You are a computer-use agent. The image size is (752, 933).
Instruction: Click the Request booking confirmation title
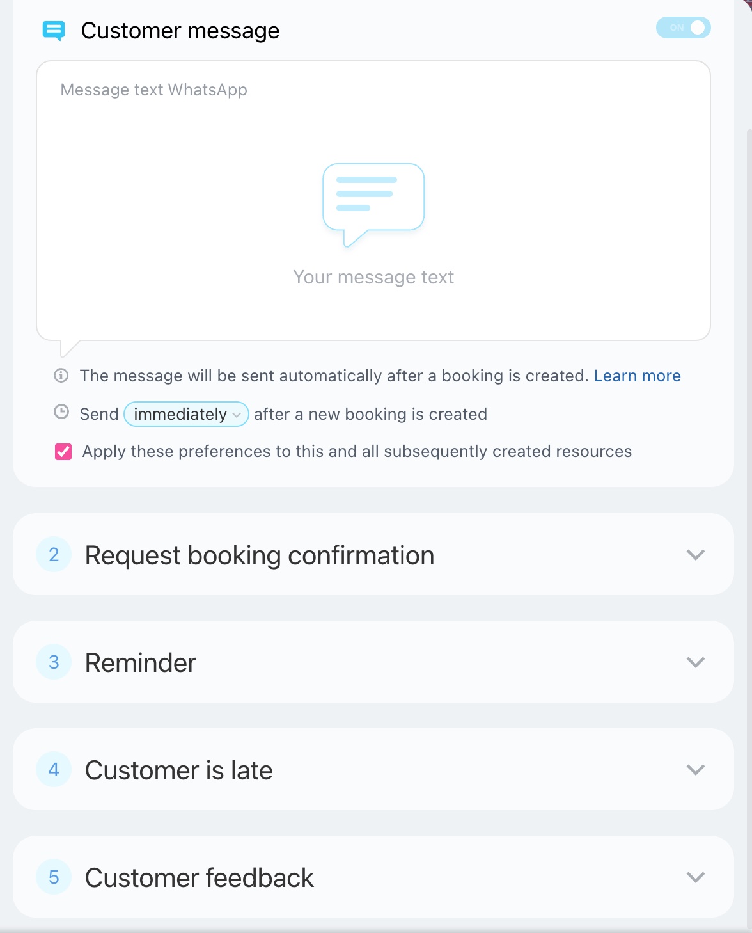tap(260, 555)
